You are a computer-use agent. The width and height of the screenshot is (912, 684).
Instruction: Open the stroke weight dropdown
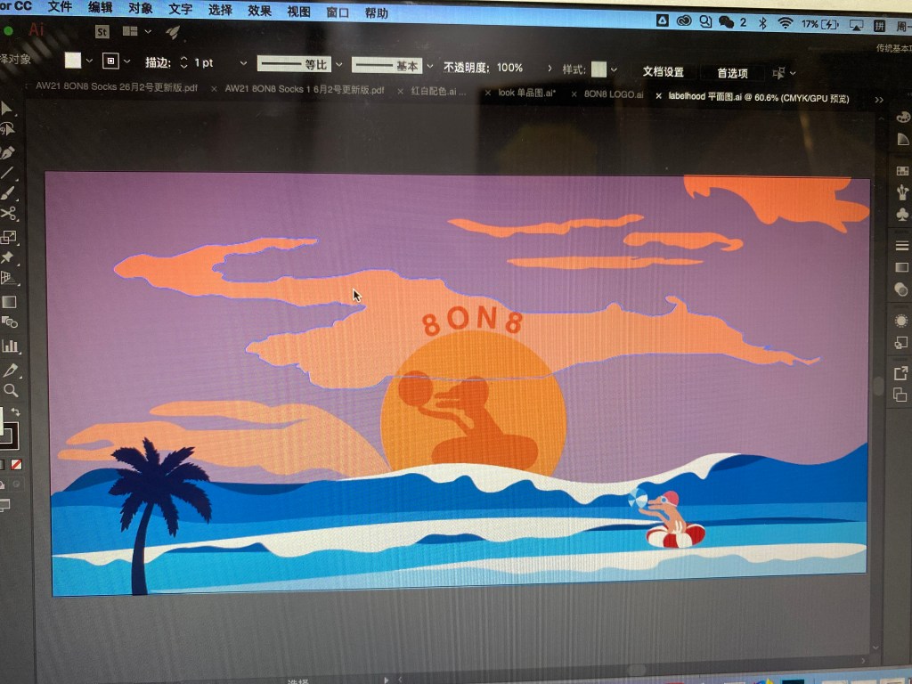click(x=243, y=63)
